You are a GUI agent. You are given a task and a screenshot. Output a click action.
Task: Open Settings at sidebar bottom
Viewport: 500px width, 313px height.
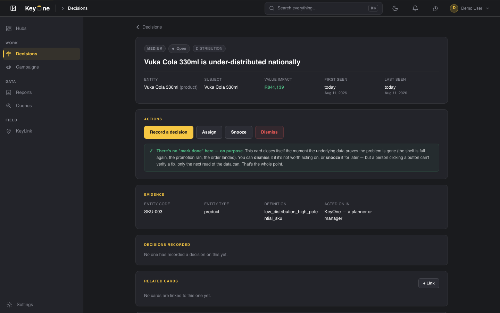pyautogui.click(x=41, y=305)
